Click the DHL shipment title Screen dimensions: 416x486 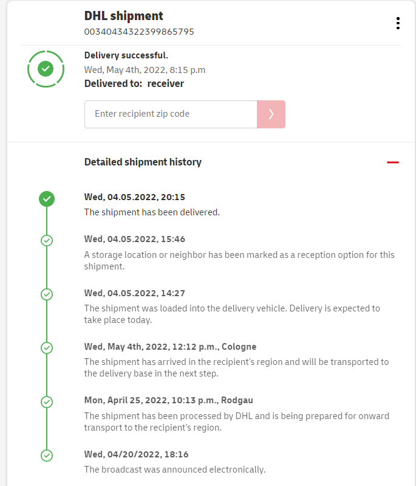pos(124,16)
